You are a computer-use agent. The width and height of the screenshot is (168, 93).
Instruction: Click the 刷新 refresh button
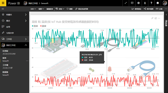tap(70, 9)
